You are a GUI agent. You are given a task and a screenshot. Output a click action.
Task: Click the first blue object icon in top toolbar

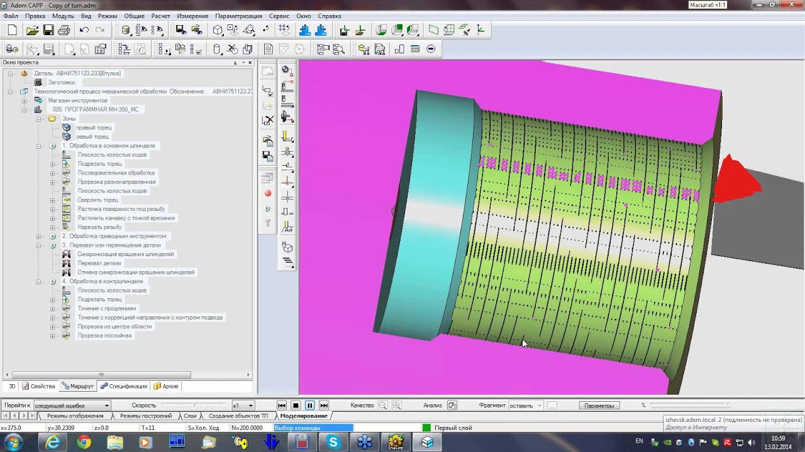tap(305, 30)
